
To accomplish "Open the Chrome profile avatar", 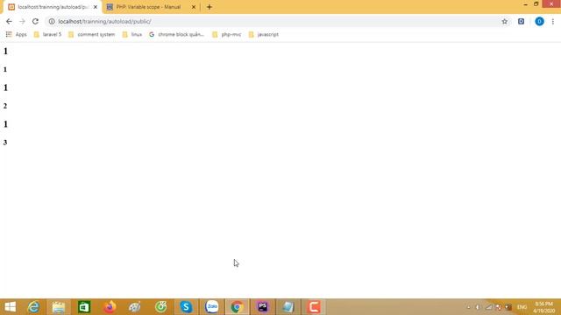I will pyautogui.click(x=539, y=21).
